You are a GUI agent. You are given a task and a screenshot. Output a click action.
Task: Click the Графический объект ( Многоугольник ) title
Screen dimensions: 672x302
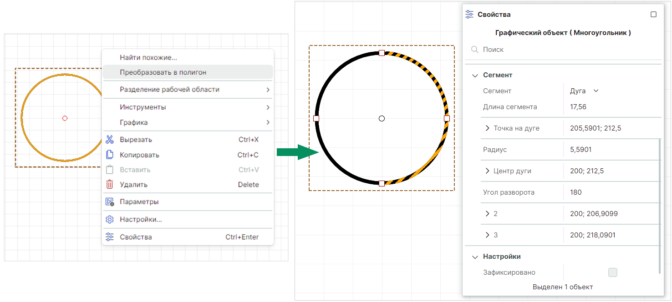tap(563, 33)
